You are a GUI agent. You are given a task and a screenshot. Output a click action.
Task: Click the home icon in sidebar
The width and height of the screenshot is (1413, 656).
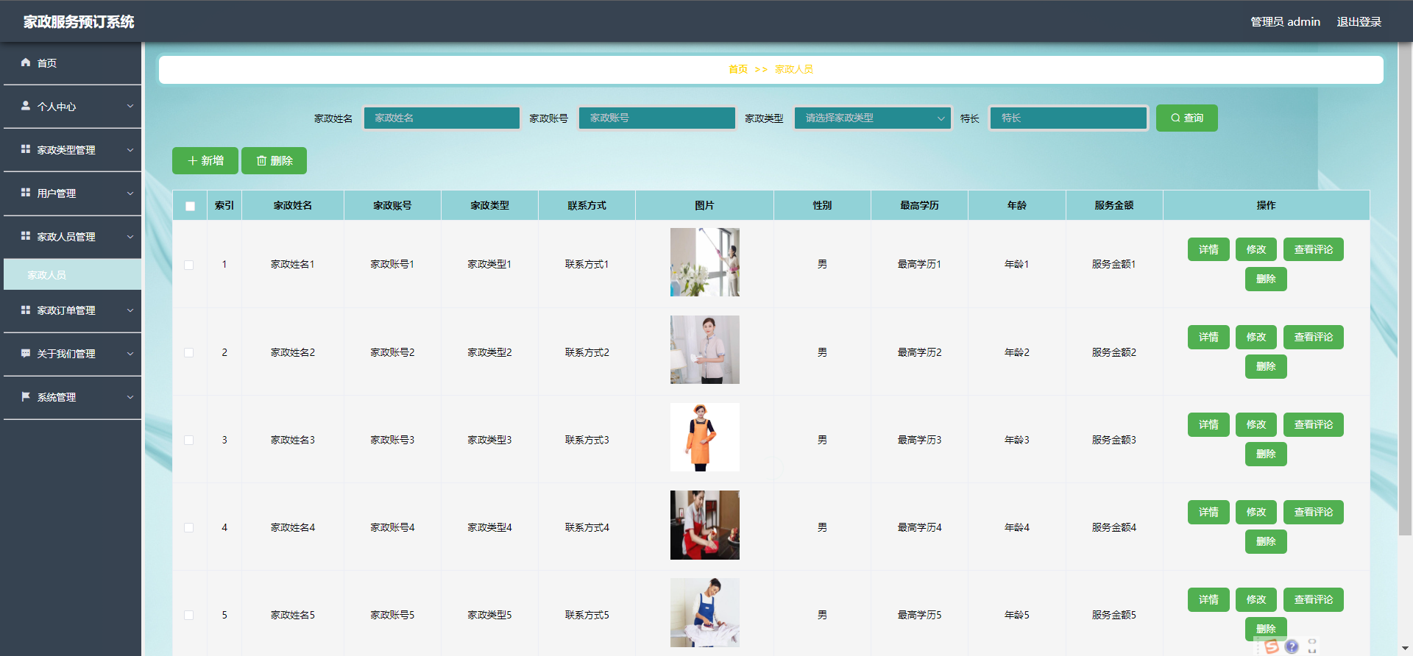26,63
